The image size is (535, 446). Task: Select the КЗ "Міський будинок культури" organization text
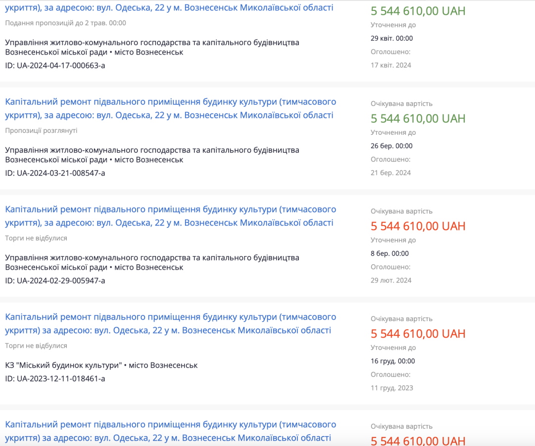(x=101, y=365)
